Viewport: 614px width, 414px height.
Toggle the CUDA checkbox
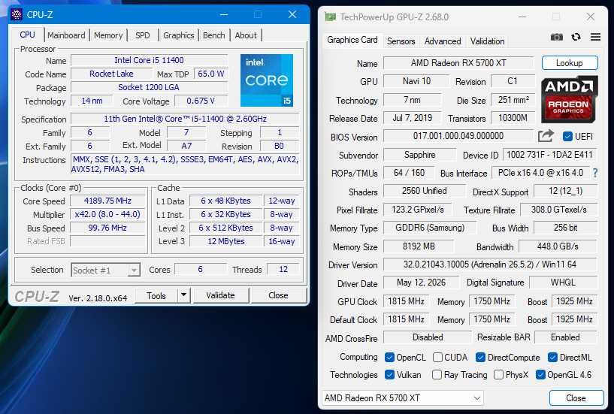click(x=438, y=358)
